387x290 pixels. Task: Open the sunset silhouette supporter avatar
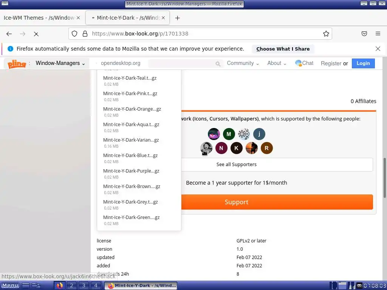tap(251, 148)
